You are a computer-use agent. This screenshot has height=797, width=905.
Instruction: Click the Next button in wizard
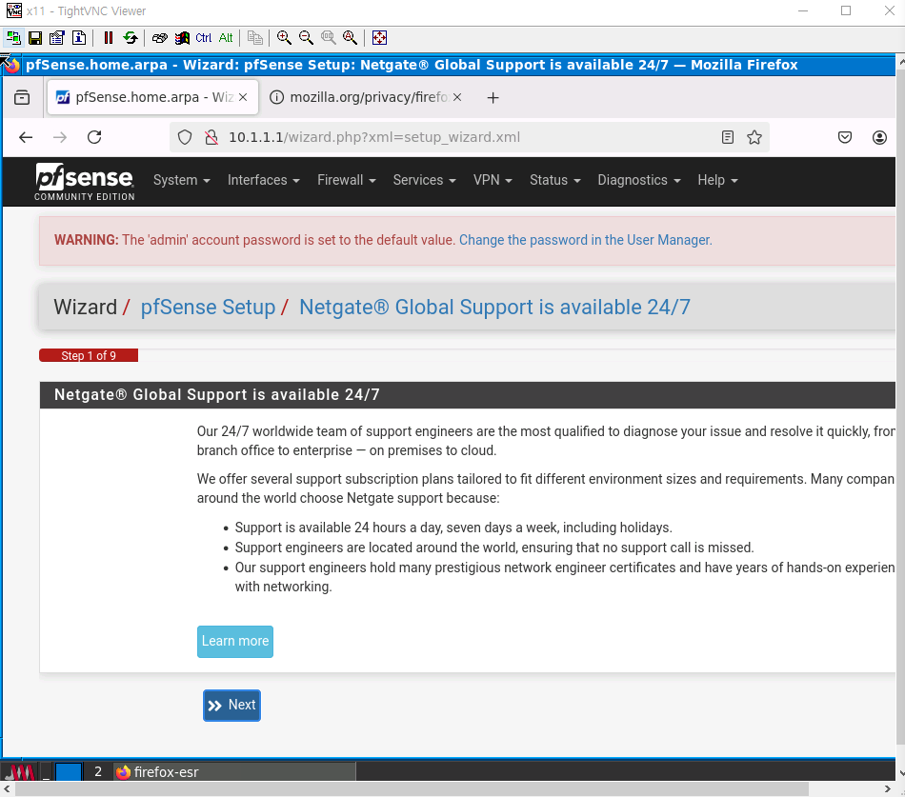[x=231, y=706]
